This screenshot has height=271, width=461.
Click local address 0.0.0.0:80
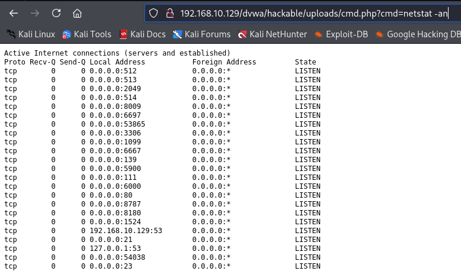tap(111, 195)
